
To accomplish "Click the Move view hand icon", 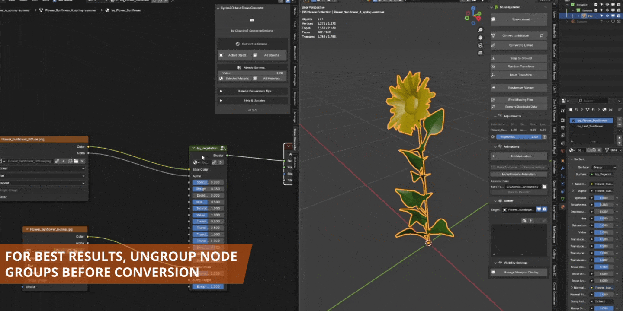I will 480,38.
